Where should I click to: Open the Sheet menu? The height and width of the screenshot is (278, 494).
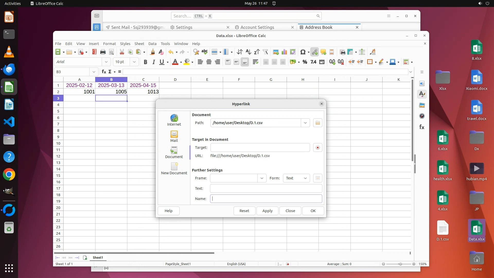click(x=139, y=44)
